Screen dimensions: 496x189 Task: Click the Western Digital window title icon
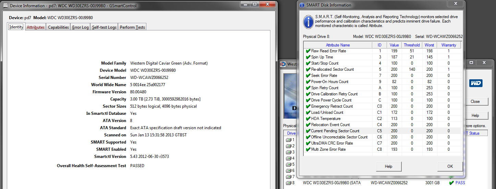(x=283, y=64)
